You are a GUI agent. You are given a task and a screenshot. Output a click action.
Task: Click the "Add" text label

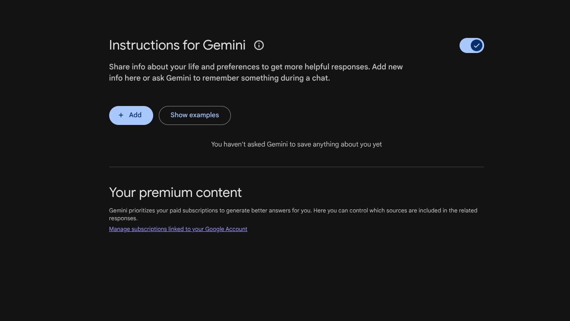[135, 115]
